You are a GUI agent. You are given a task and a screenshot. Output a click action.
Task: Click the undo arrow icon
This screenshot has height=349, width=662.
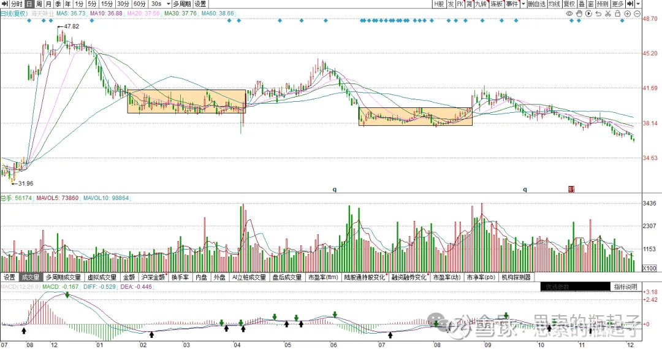[598, 13]
